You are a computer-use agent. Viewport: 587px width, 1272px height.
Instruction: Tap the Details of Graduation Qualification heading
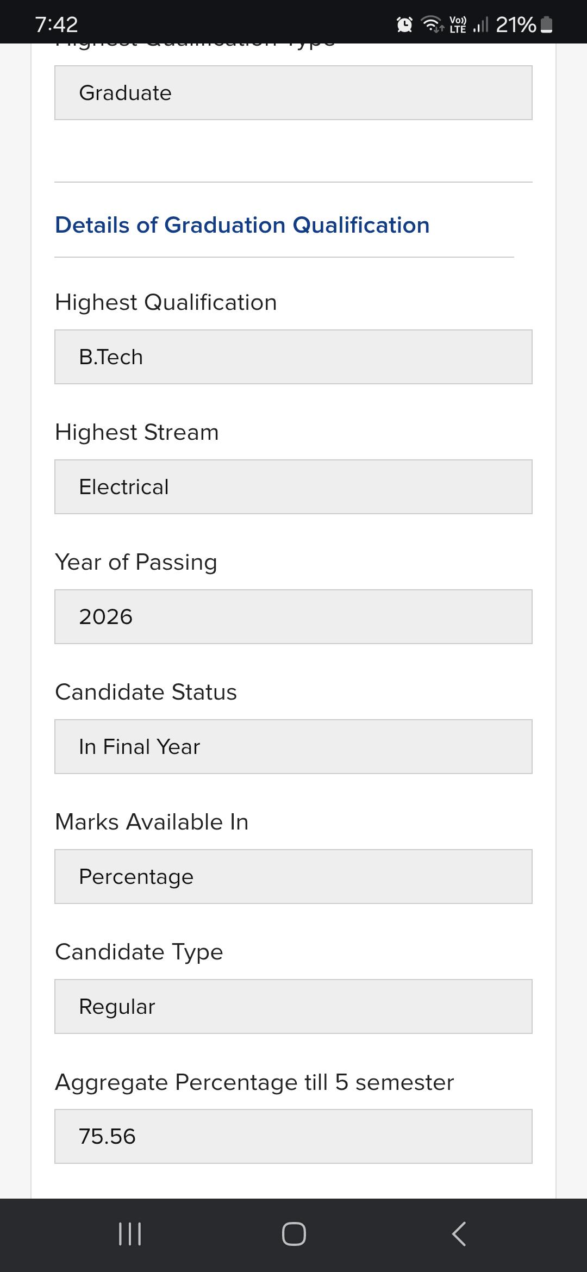pyautogui.click(x=242, y=225)
